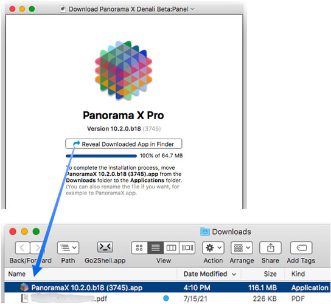
Task: Click the 116.1 MB size cell
Action: click(x=262, y=288)
